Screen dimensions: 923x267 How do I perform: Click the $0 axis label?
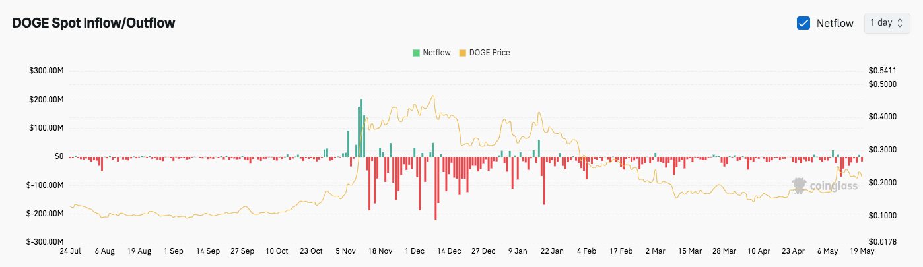[x=59, y=156]
